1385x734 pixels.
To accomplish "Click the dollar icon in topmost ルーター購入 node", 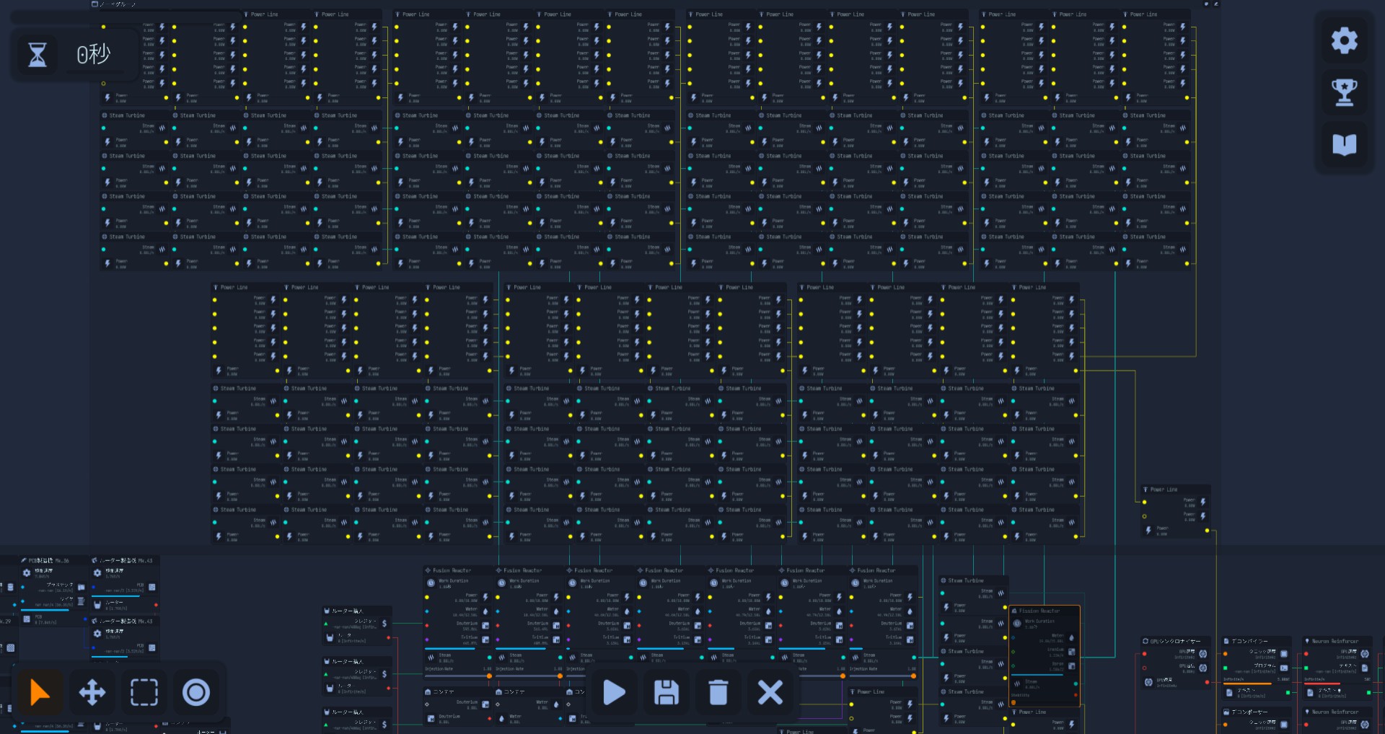I will pyautogui.click(x=384, y=624).
